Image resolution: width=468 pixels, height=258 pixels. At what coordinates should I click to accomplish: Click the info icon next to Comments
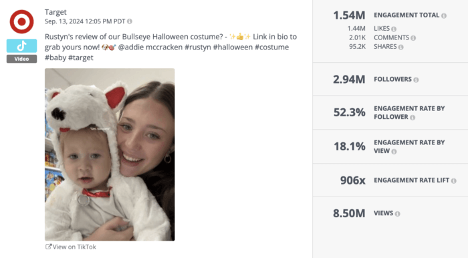413,38
